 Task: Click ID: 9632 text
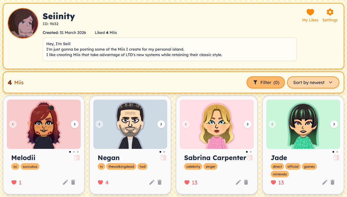pyautogui.click(x=51, y=24)
